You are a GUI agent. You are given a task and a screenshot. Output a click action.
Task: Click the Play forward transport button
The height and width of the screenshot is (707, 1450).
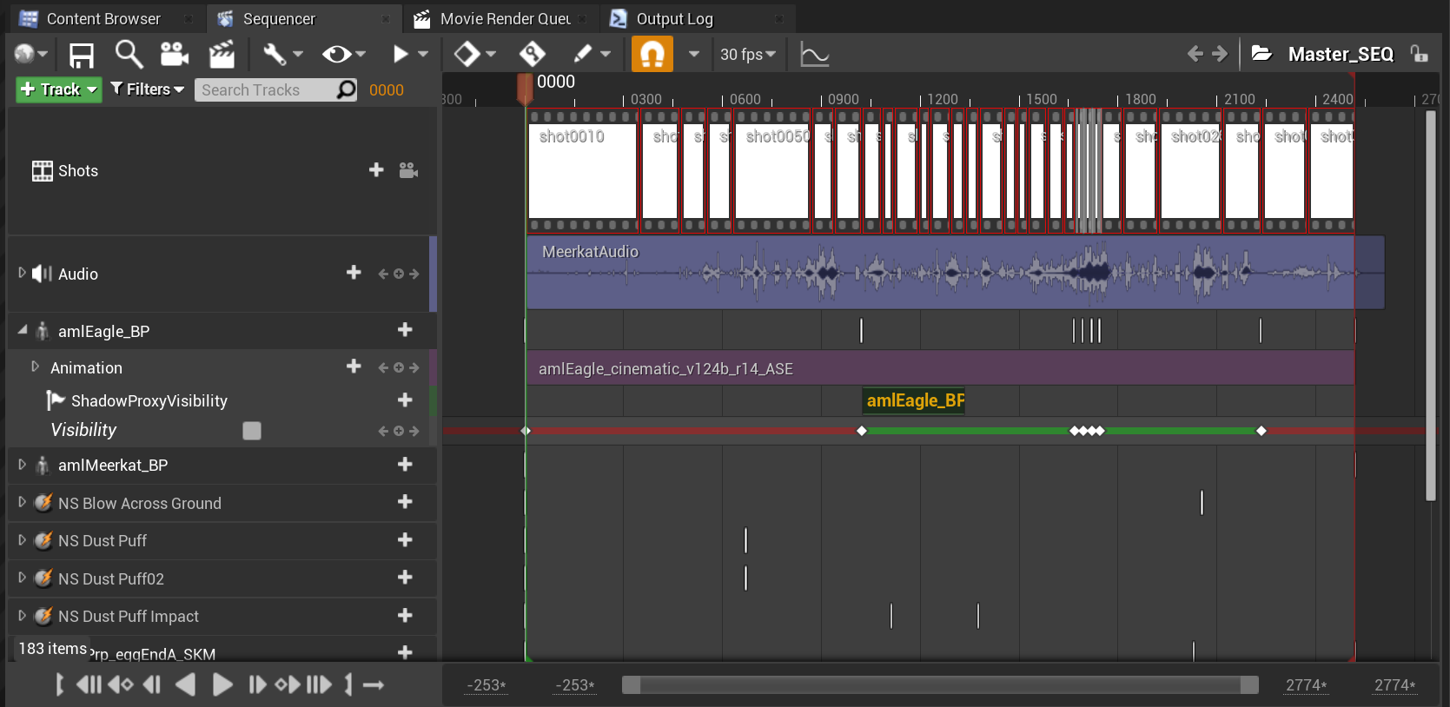[x=222, y=685]
